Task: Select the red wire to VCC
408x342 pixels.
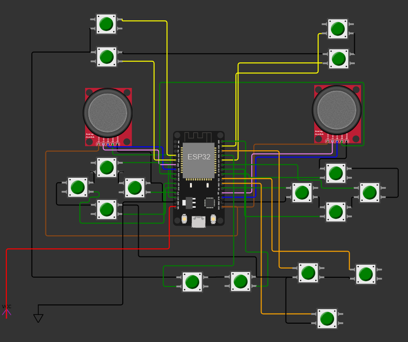Action: pos(87,249)
